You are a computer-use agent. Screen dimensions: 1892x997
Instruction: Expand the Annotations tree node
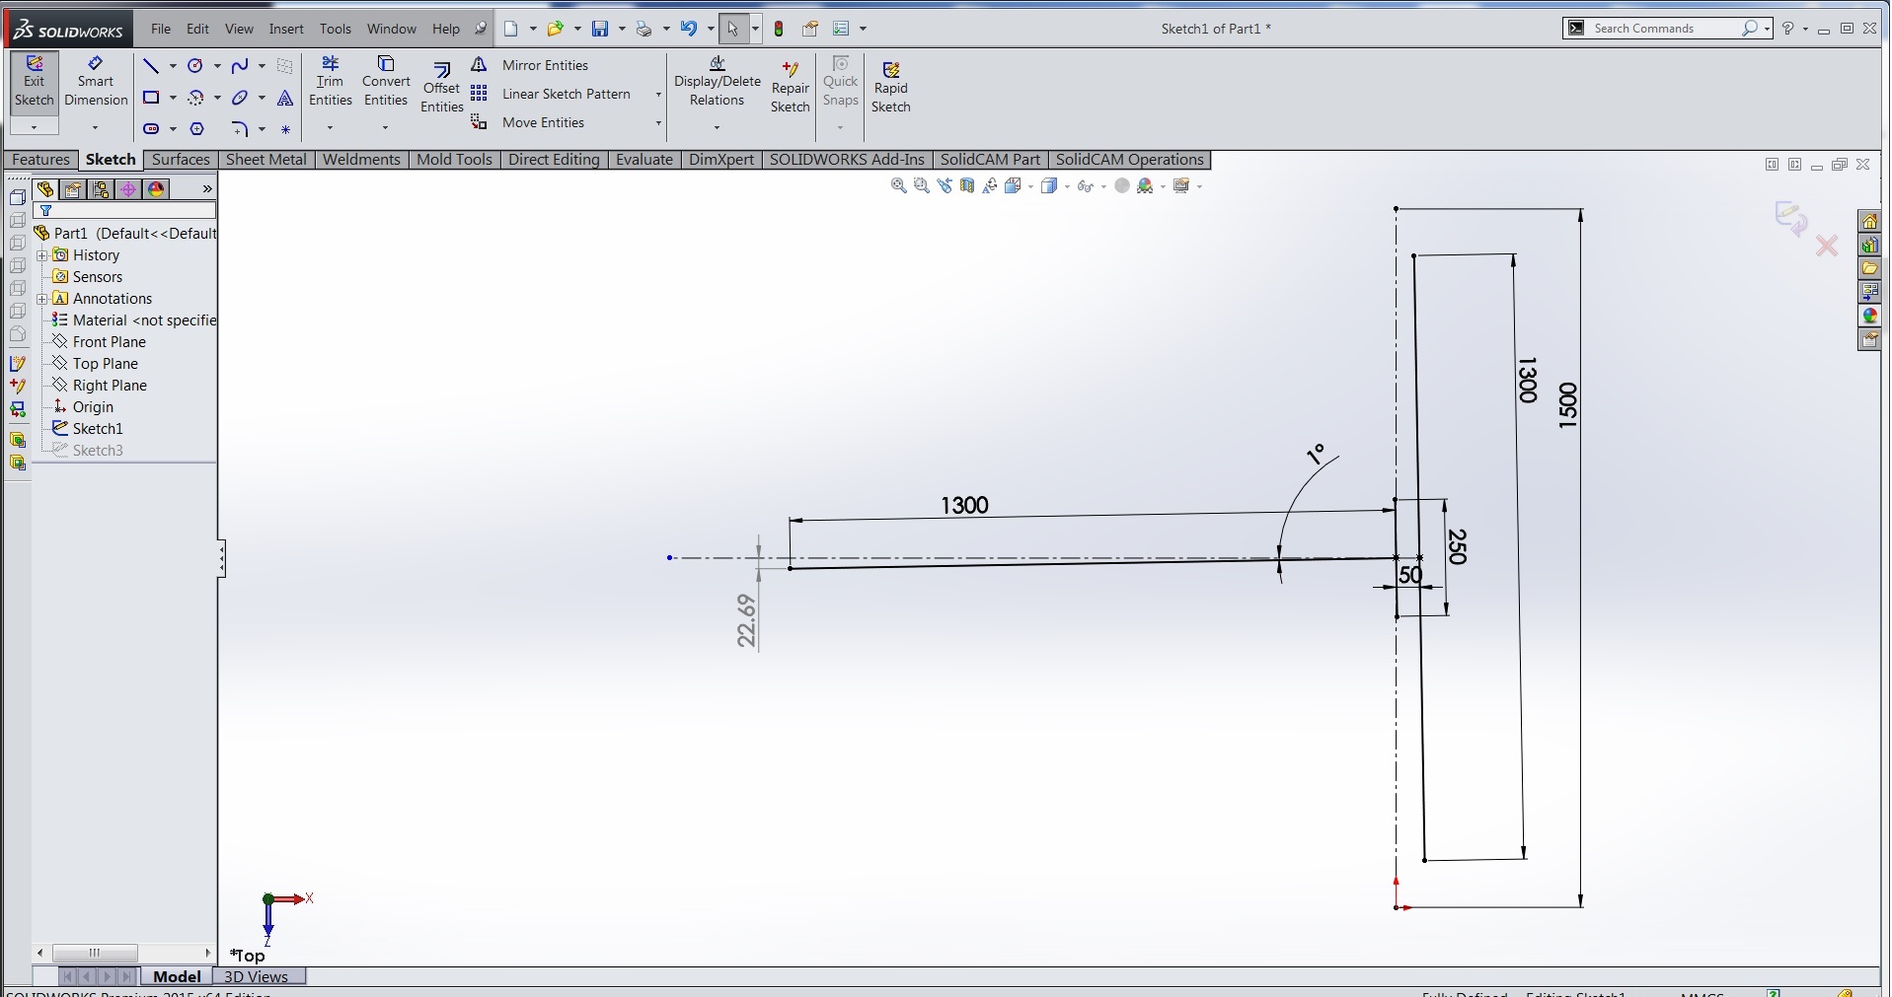tap(42, 299)
